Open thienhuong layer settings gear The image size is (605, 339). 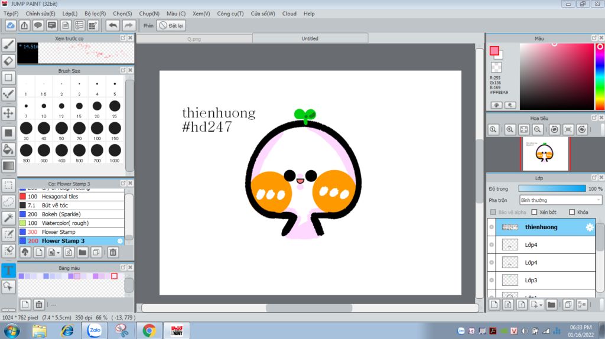(x=590, y=227)
